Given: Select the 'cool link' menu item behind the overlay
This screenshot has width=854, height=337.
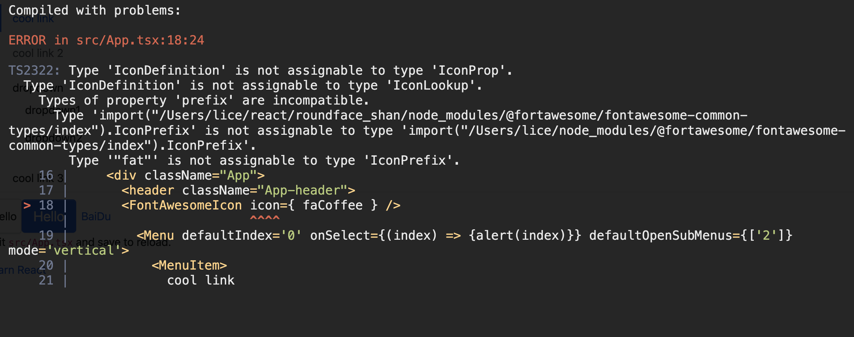Looking at the screenshot, I should point(33,19).
